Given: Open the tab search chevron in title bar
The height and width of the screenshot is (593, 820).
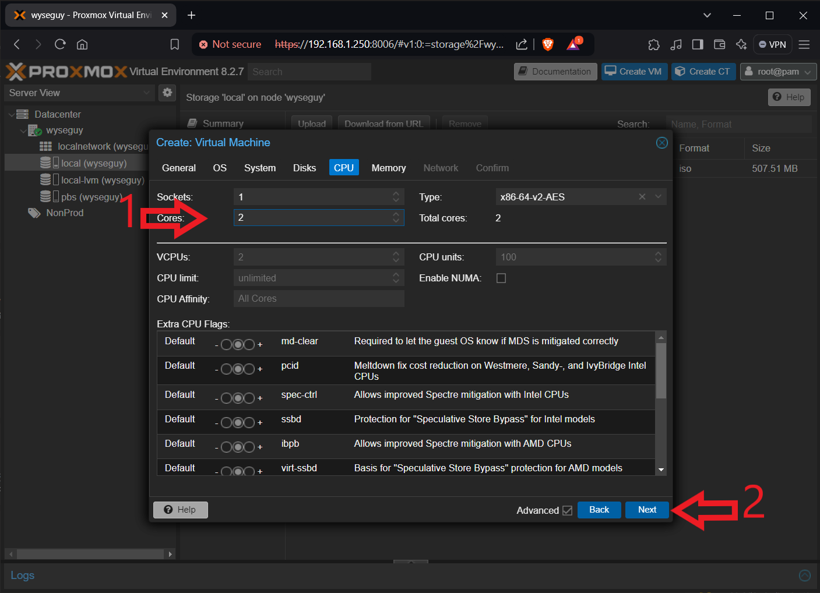Looking at the screenshot, I should click(x=707, y=15).
